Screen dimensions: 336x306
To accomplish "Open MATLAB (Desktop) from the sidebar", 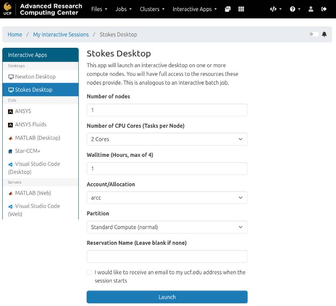I will tap(41, 138).
